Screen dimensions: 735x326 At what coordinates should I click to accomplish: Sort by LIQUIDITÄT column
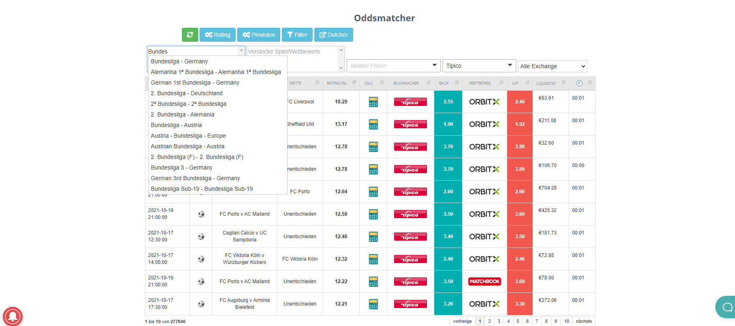tap(551, 83)
